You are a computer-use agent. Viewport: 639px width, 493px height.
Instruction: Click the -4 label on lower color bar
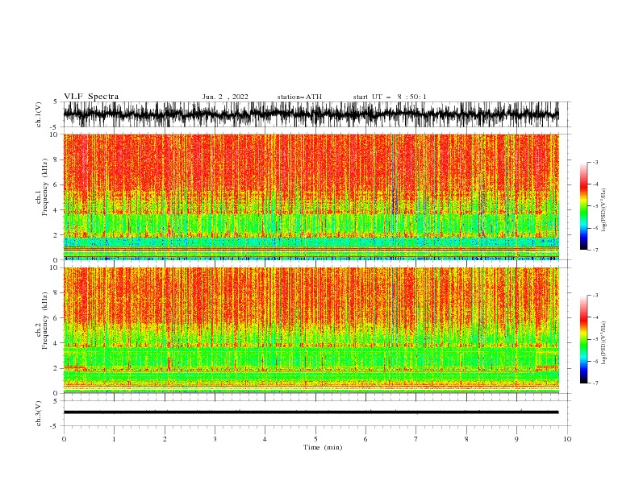pos(595,317)
